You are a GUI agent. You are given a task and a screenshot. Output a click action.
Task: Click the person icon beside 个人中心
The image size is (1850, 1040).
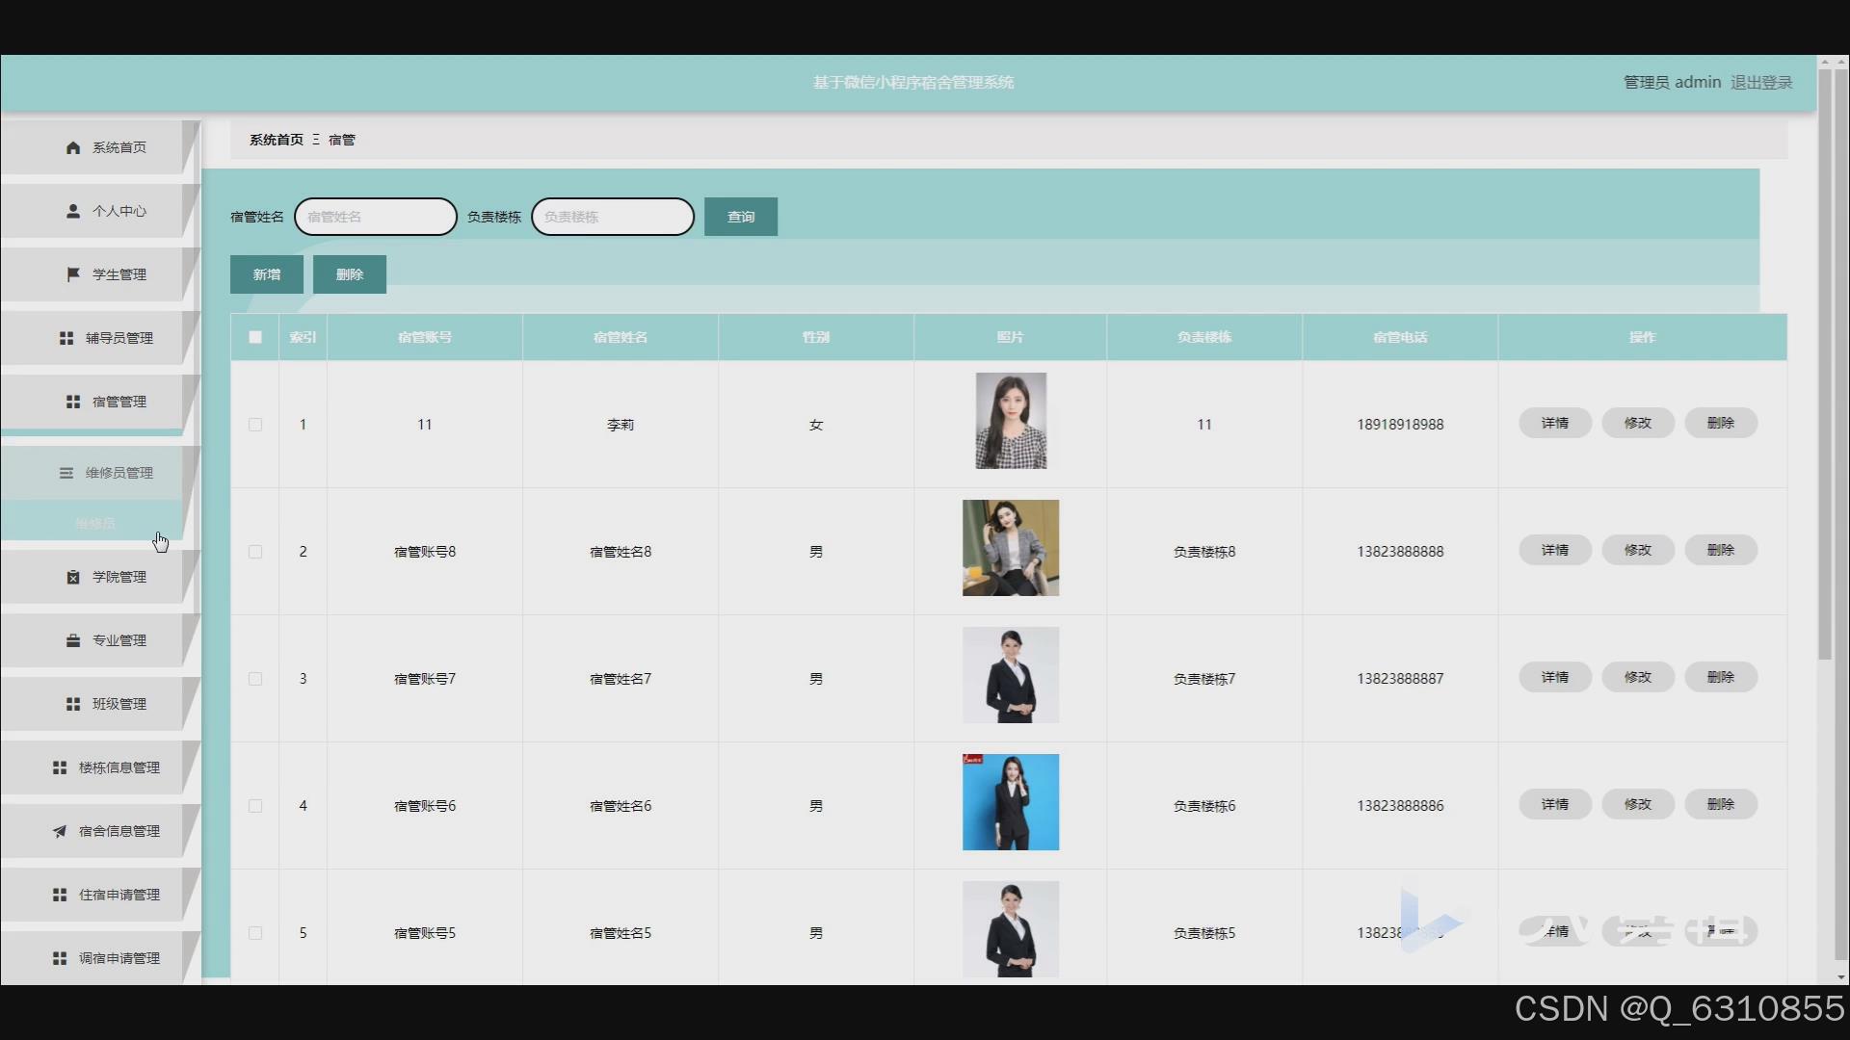pos(73,211)
